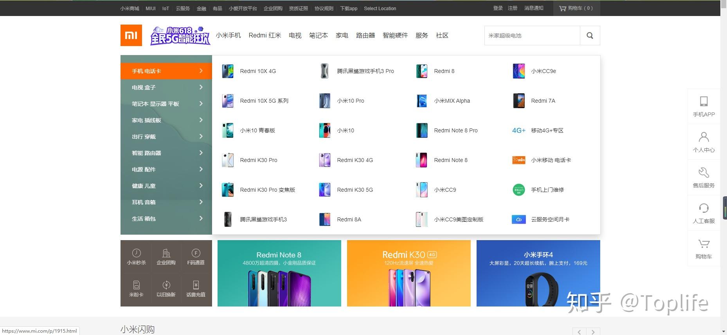Screen dimensions: 727x335
Task: Open the Redmi K30 4G banner
Action: 409,273
